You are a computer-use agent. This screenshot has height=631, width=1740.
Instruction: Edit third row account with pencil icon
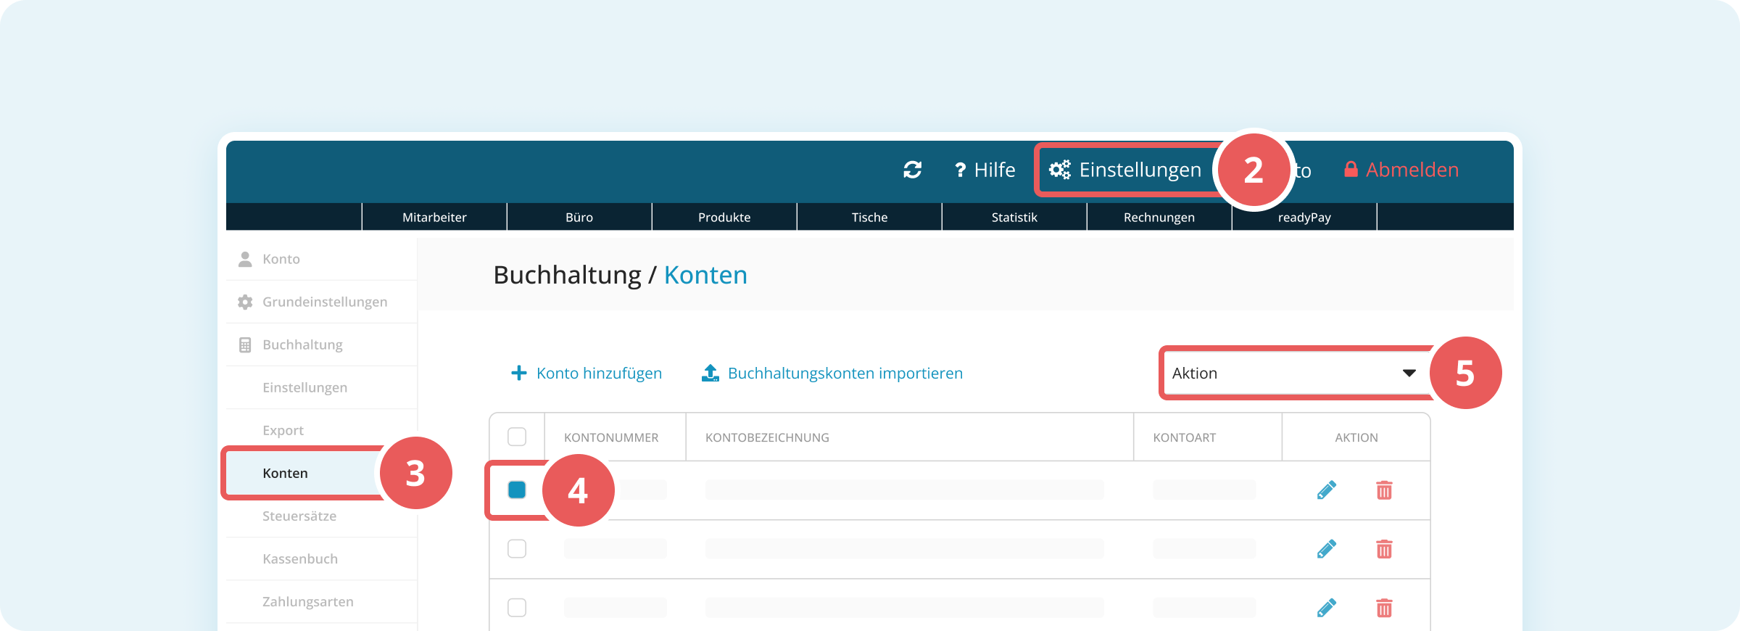[x=1327, y=608]
